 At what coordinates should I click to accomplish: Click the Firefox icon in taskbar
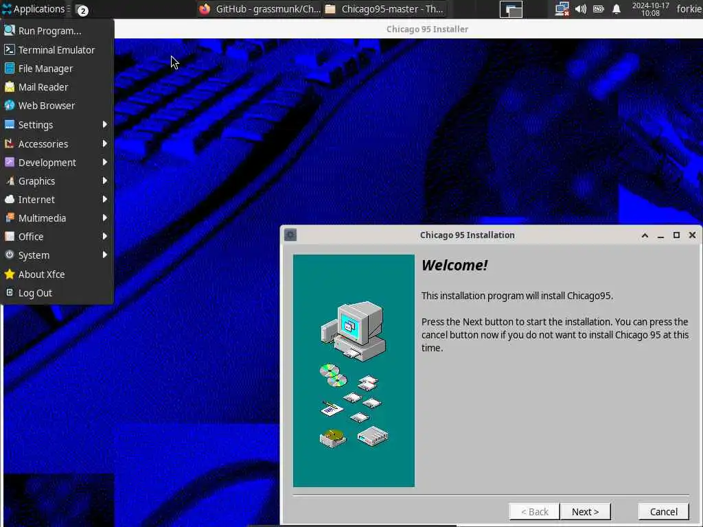(205, 9)
